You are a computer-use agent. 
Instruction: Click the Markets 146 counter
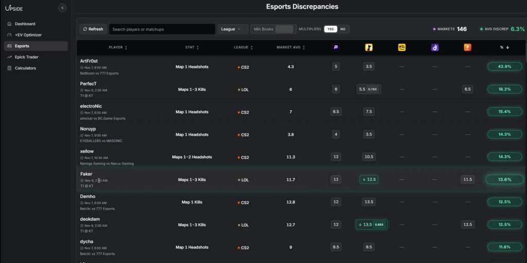pos(450,29)
